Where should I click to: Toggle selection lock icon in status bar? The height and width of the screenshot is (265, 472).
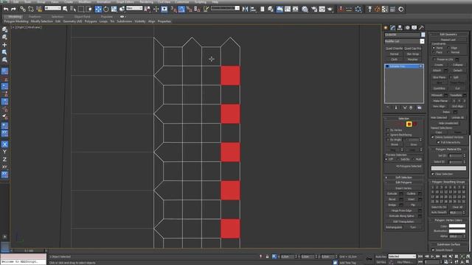[x=267, y=257]
